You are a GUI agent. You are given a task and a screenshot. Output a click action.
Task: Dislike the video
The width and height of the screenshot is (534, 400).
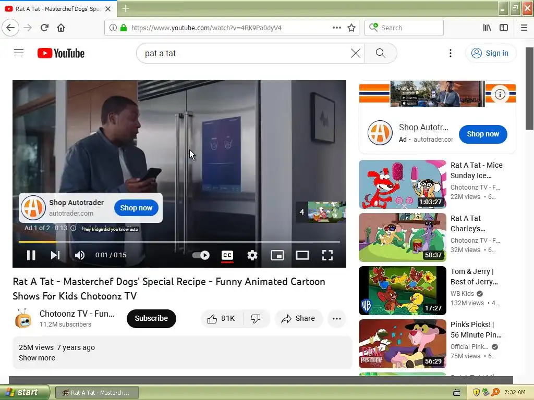pyautogui.click(x=256, y=319)
